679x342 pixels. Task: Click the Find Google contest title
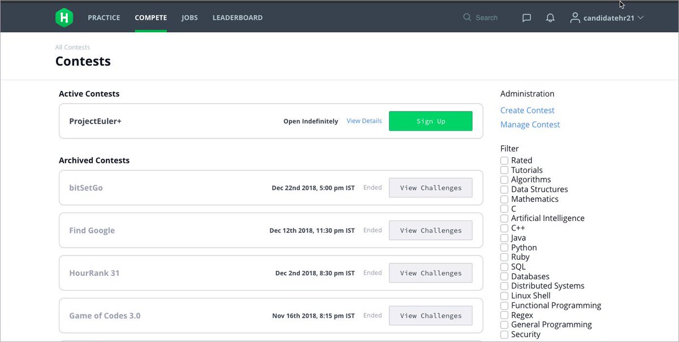(x=92, y=230)
